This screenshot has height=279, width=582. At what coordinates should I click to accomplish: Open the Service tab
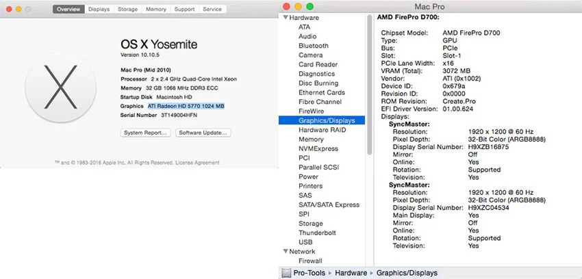pos(212,10)
